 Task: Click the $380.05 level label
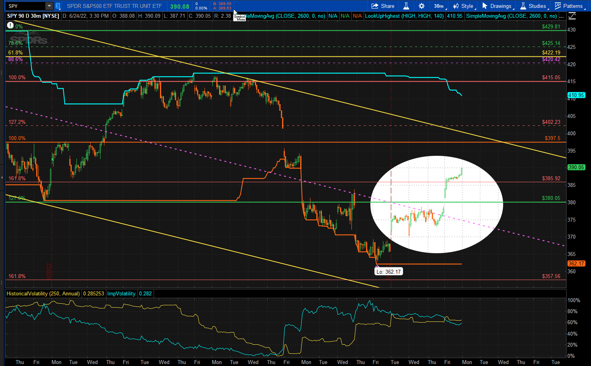pos(551,198)
